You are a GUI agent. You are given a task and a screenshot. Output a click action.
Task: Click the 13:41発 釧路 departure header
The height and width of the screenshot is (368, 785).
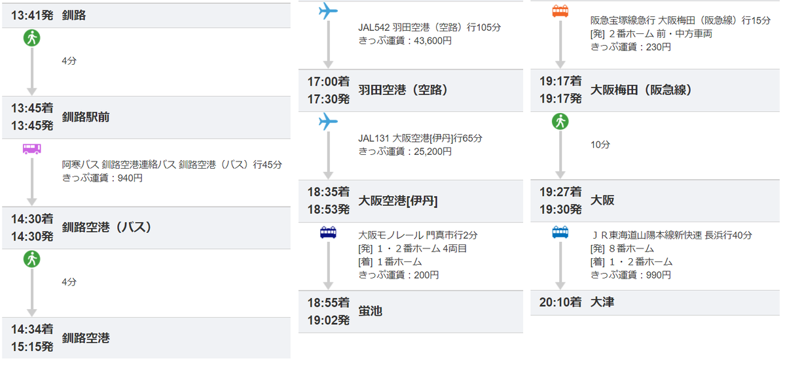coord(146,16)
